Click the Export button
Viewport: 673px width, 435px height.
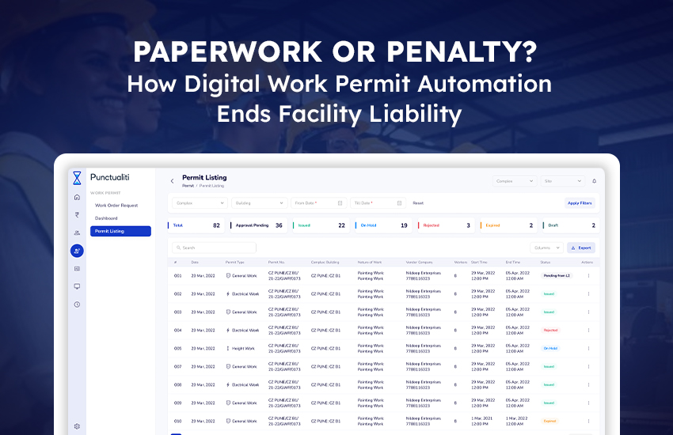581,248
